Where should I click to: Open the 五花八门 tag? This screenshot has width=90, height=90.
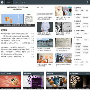86,27
